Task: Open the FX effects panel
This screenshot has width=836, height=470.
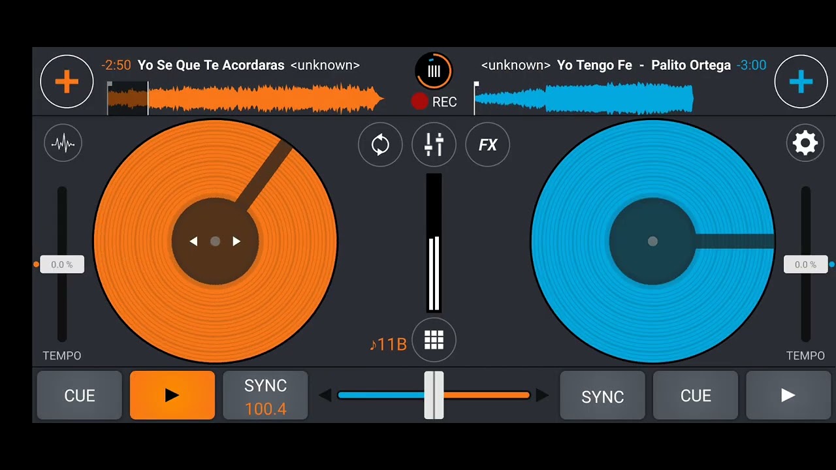Action: (x=487, y=144)
